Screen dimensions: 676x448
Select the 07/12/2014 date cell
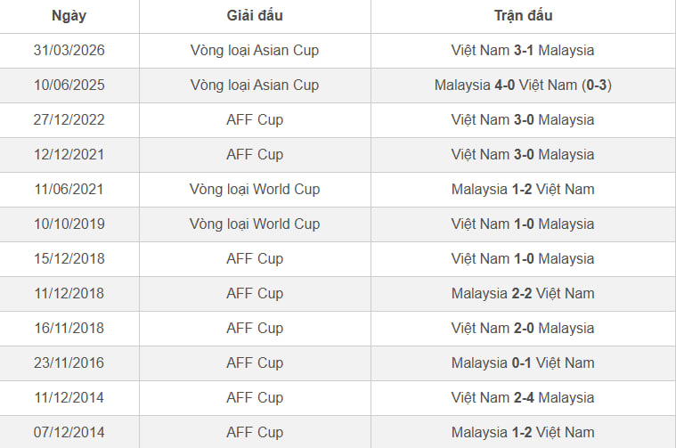69,433
